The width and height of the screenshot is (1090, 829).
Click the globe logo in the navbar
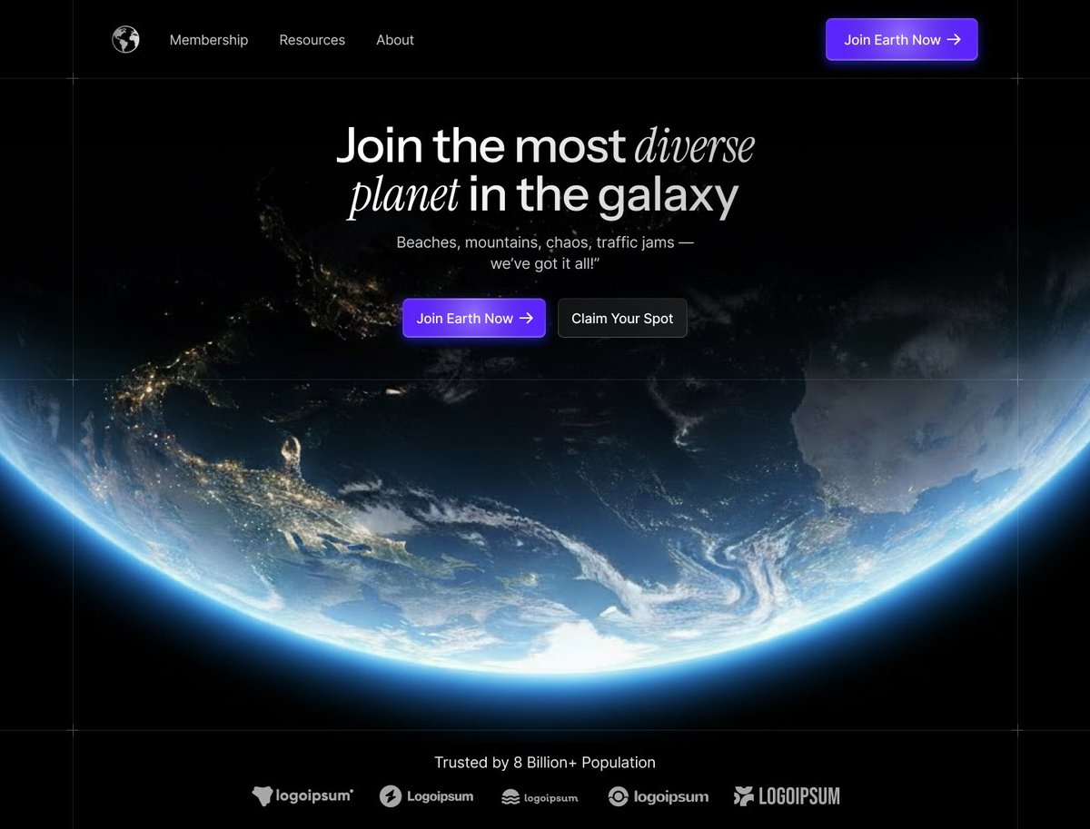click(x=125, y=40)
